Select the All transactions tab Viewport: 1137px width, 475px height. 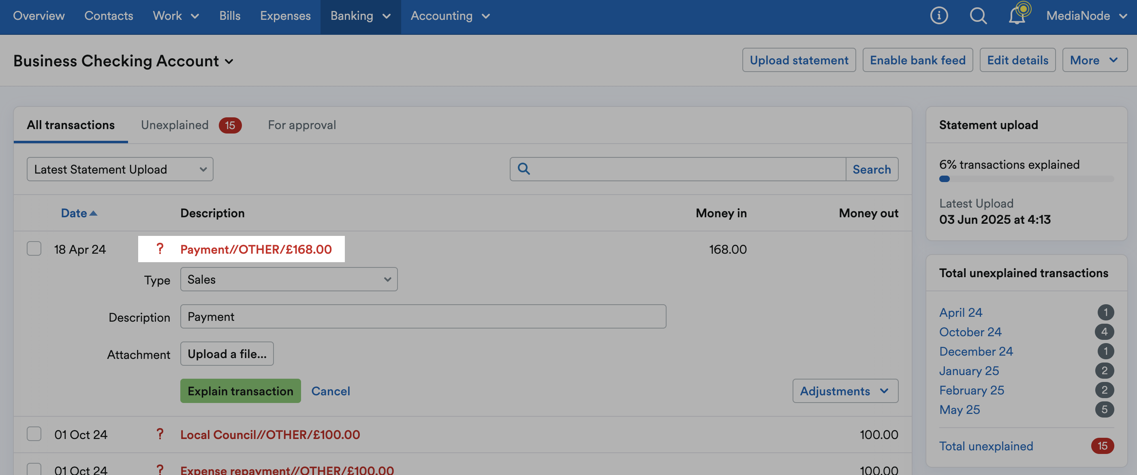(71, 125)
